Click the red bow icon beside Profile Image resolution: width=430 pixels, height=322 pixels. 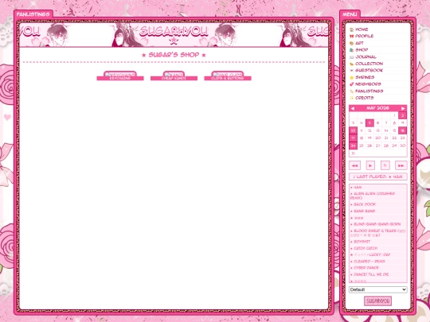[352, 37]
